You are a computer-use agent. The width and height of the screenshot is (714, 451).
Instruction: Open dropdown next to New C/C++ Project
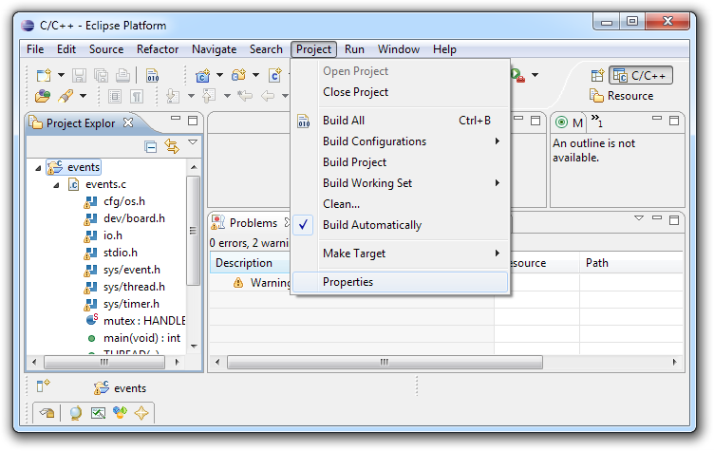point(220,75)
